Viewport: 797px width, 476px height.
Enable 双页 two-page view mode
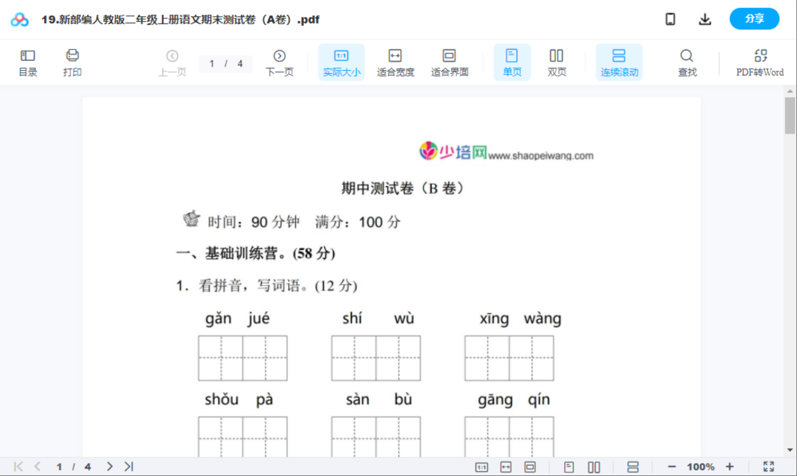point(556,62)
